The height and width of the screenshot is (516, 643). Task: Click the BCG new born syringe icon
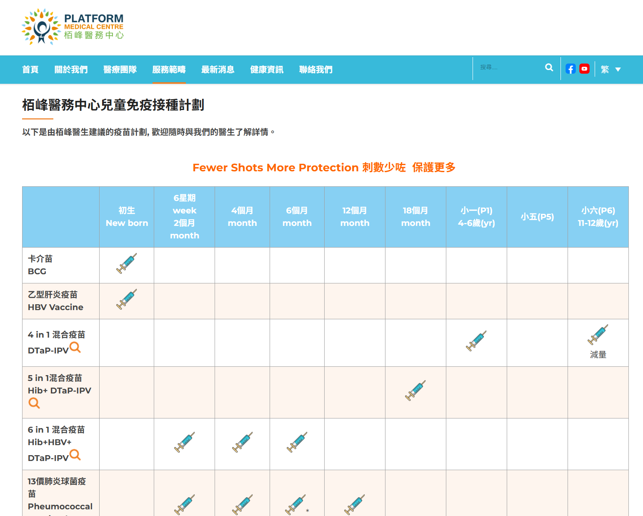coord(127,263)
